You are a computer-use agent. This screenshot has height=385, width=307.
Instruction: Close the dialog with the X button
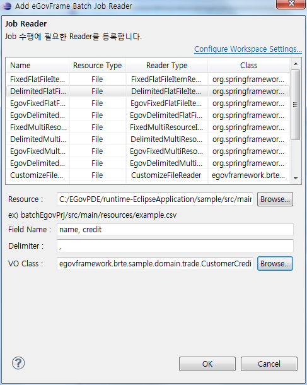pyautogui.click(x=291, y=4)
